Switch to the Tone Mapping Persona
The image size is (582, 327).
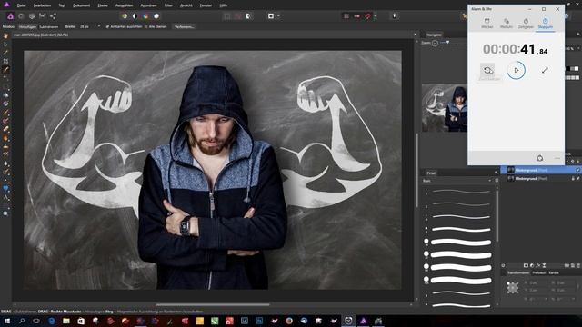coord(43,16)
